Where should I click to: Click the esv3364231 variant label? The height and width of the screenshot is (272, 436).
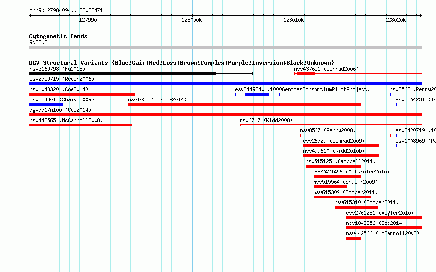pos(416,99)
